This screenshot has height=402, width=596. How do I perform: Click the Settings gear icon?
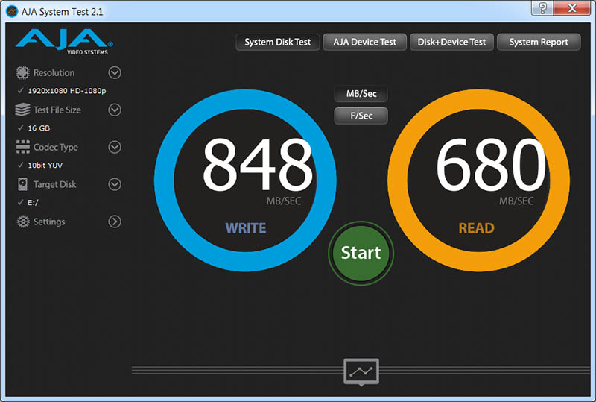[23, 222]
